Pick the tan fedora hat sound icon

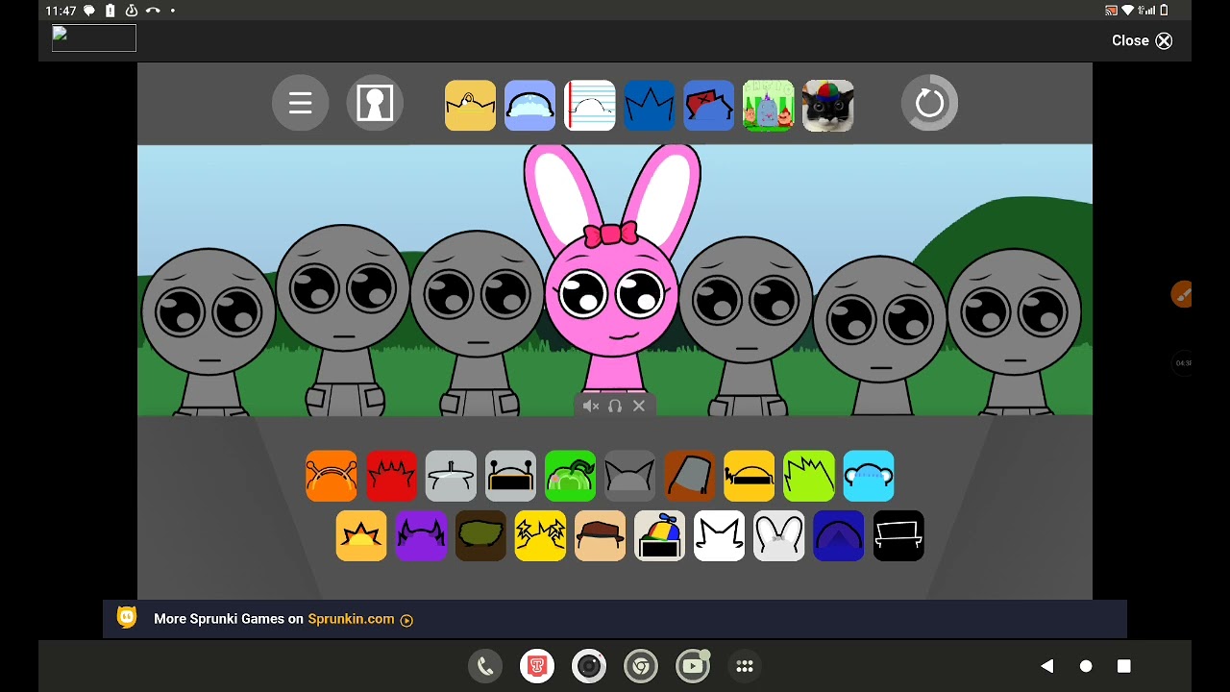[x=600, y=535]
